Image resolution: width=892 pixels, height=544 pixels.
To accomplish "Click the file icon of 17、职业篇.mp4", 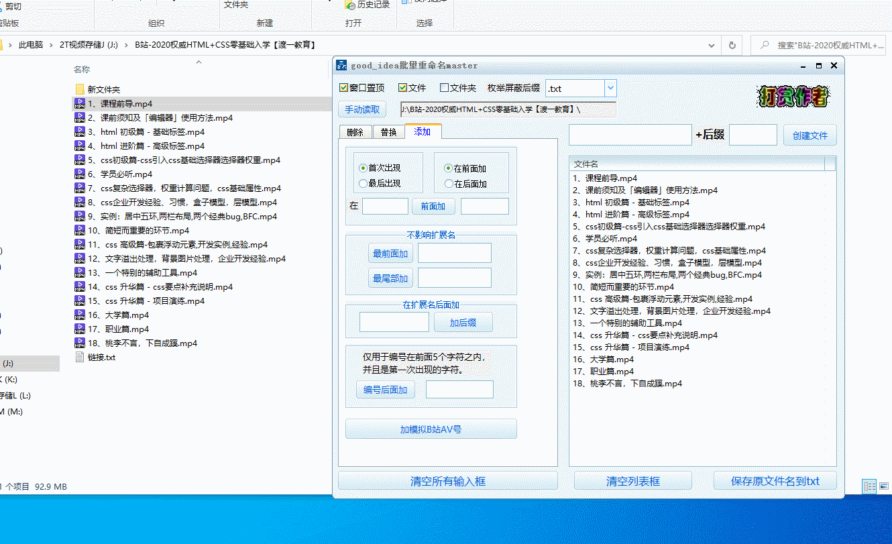I will click(x=79, y=329).
